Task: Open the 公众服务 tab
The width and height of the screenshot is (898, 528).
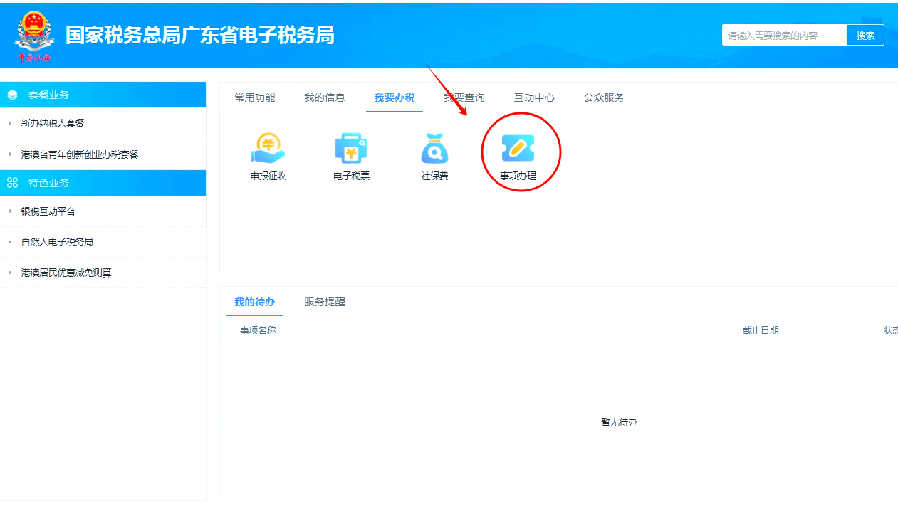Action: click(x=604, y=97)
